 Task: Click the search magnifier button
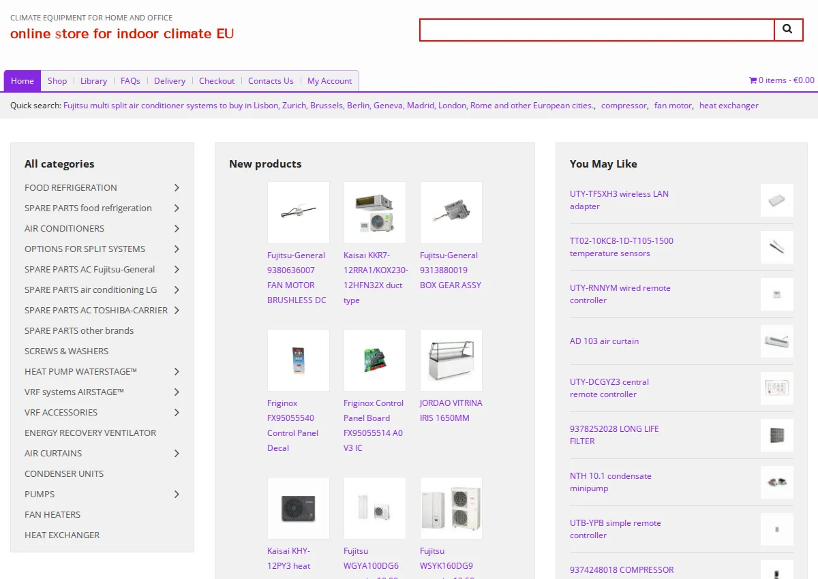tap(789, 30)
